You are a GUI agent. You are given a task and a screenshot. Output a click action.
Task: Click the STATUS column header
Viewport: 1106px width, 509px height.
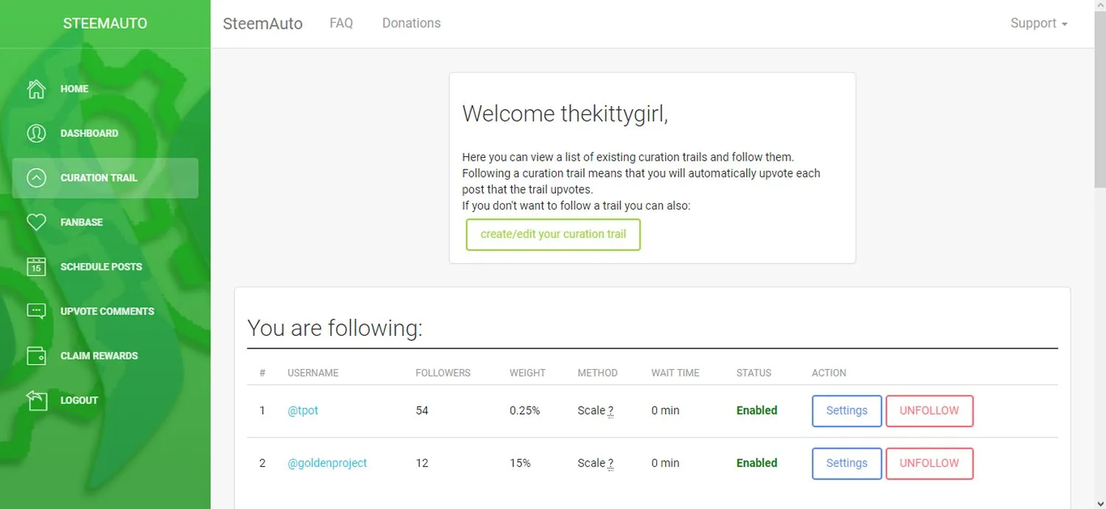pyautogui.click(x=754, y=373)
